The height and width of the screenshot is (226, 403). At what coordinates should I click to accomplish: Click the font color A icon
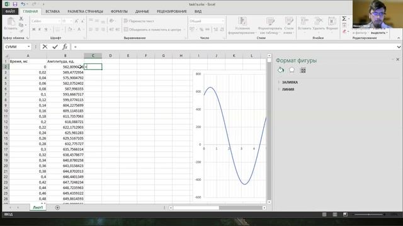(x=79, y=30)
